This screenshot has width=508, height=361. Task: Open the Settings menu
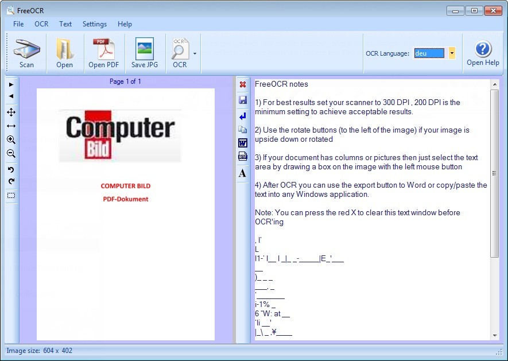tap(95, 24)
